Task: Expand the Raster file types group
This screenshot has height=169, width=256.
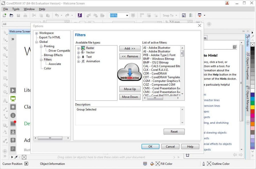Action: tap(78, 48)
